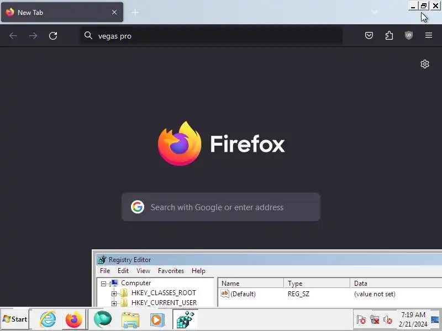Reload the current page
This screenshot has height=331, width=442.
click(x=53, y=36)
